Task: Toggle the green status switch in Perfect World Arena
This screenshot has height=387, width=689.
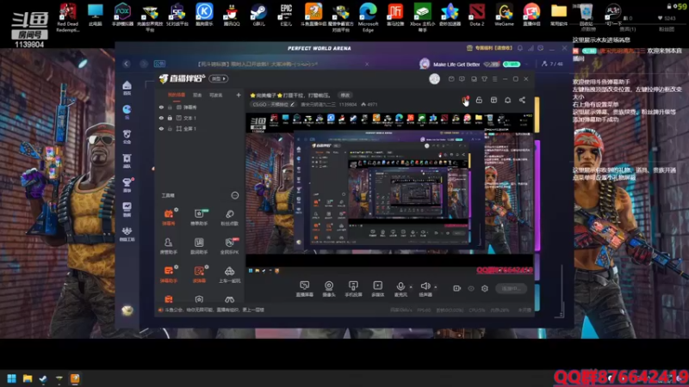Action: coord(512,64)
